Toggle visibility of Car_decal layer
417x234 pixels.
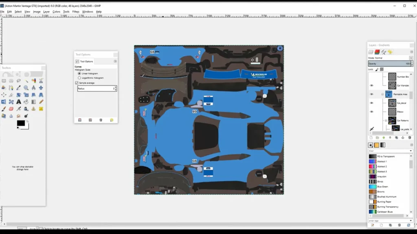(x=371, y=103)
